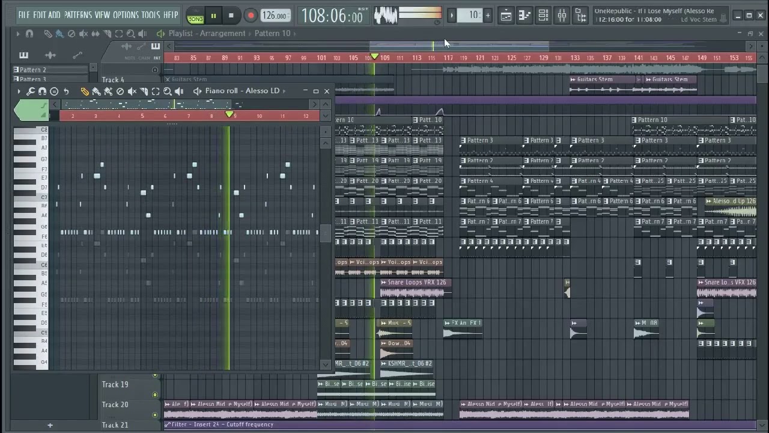This screenshot has height=433, width=769.
Task: Open the Browser view icon
Action: 580,16
